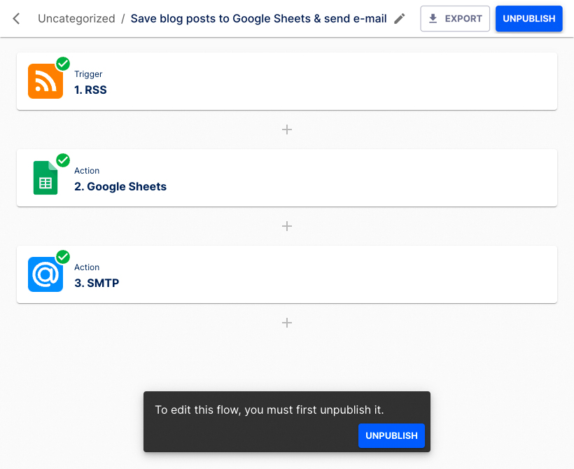The width and height of the screenshot is (574, 469).
Task: Click UNPUBLISH in the notification toast
Action: (391, 435)
